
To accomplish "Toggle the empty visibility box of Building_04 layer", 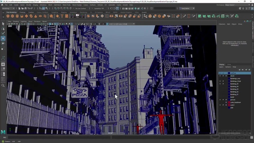I will (220, 86).
